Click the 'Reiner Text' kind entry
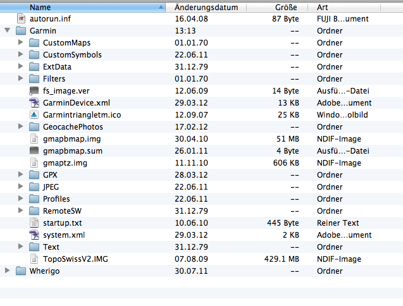Screen dimensions: 403x306 click(338, 223)
